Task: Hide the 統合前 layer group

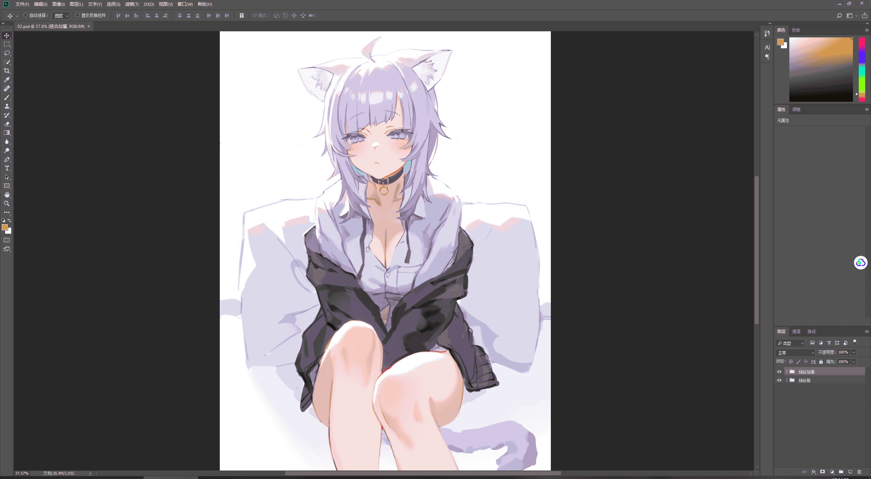Action: pos(779,380)
